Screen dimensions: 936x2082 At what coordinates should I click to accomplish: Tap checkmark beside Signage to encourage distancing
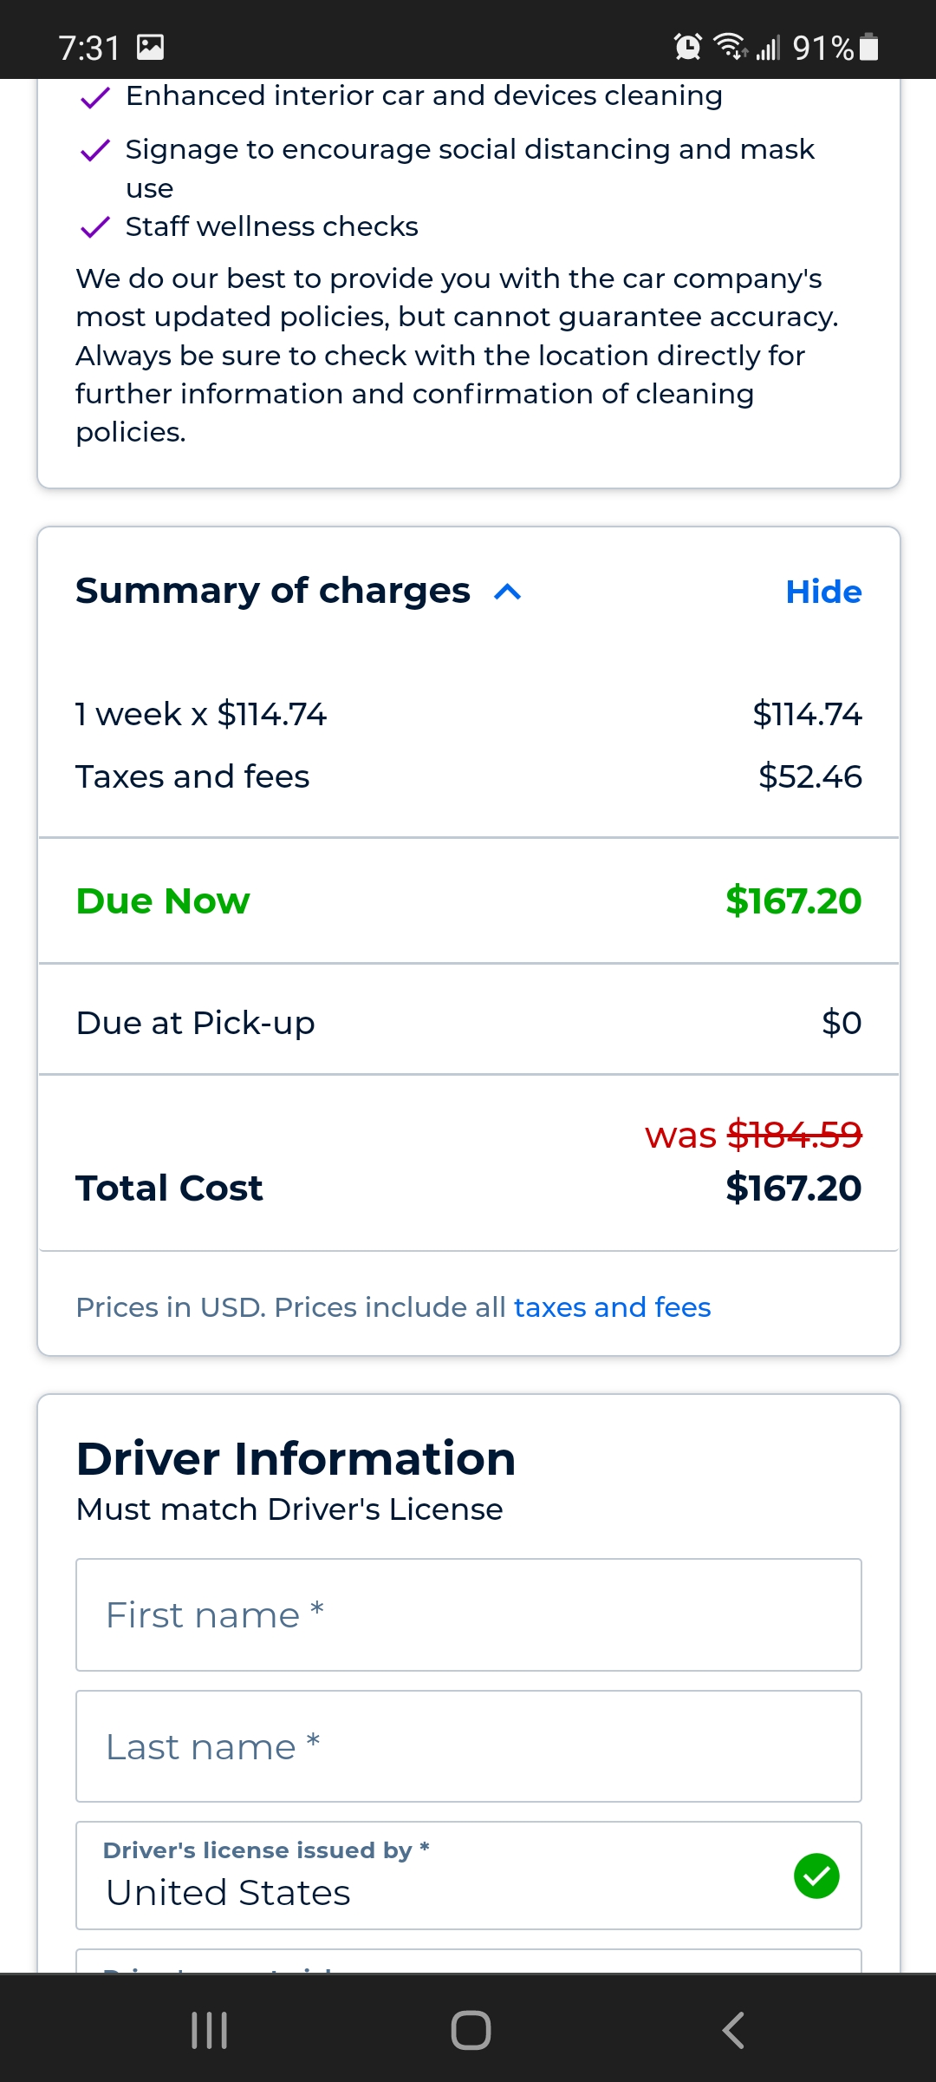[94, 151]
